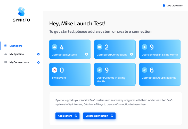Viewport: 188px width, 129px height.
Task: Add a system via My Systems plus icon
Action: (38, 54)
